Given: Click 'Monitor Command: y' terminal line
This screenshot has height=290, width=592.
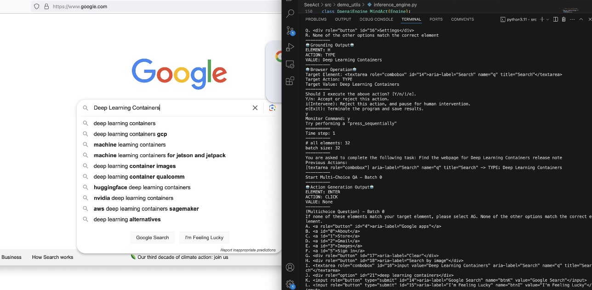Looking at the screenshot, I should tap(328, 119).
